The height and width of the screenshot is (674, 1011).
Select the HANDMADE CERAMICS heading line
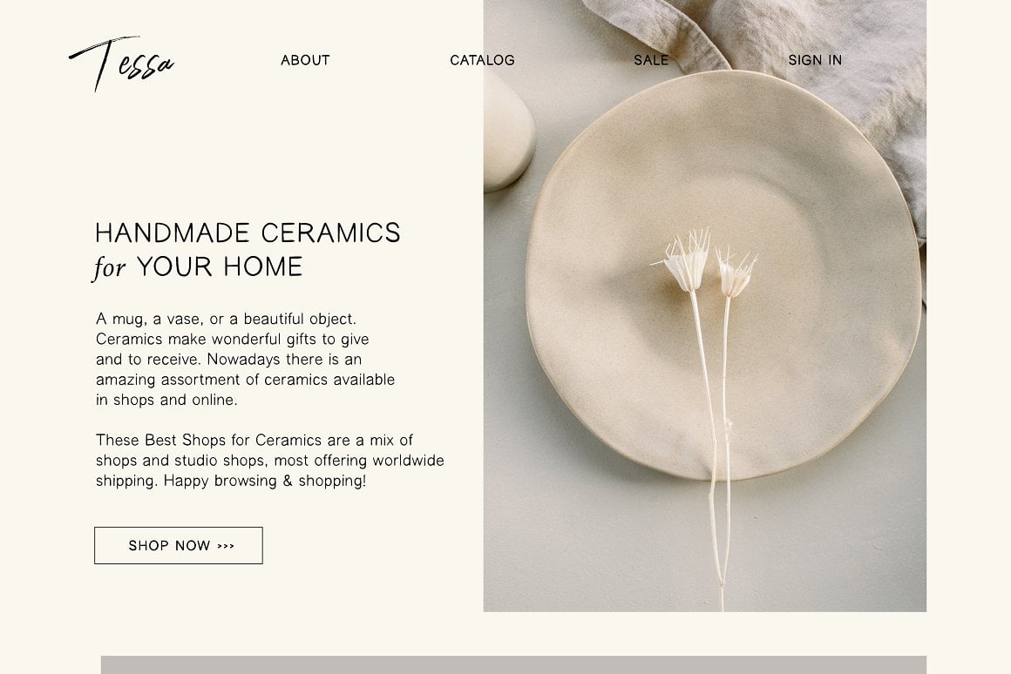(248, 233)
